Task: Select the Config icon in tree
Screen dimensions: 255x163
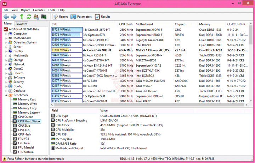Action: [x=10, y=86]
